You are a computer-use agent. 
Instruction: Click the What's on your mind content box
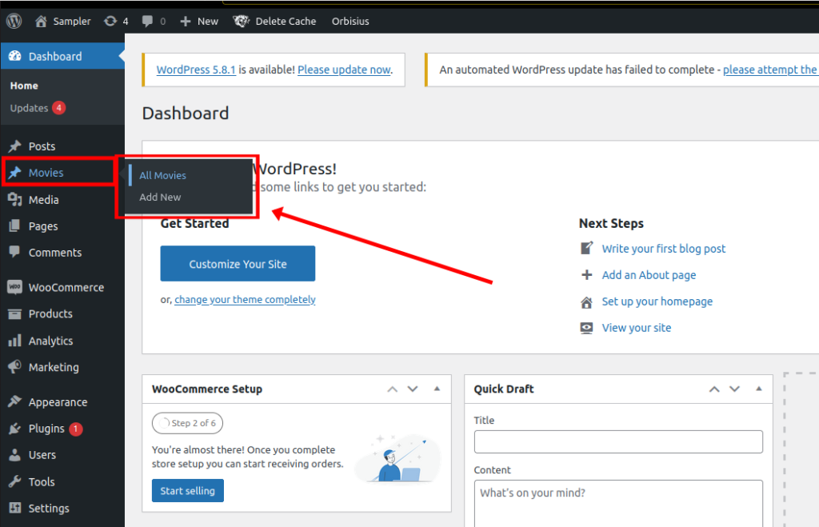[x=618, y=504]
